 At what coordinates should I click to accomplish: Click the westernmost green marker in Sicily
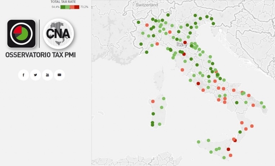(199, 142)
